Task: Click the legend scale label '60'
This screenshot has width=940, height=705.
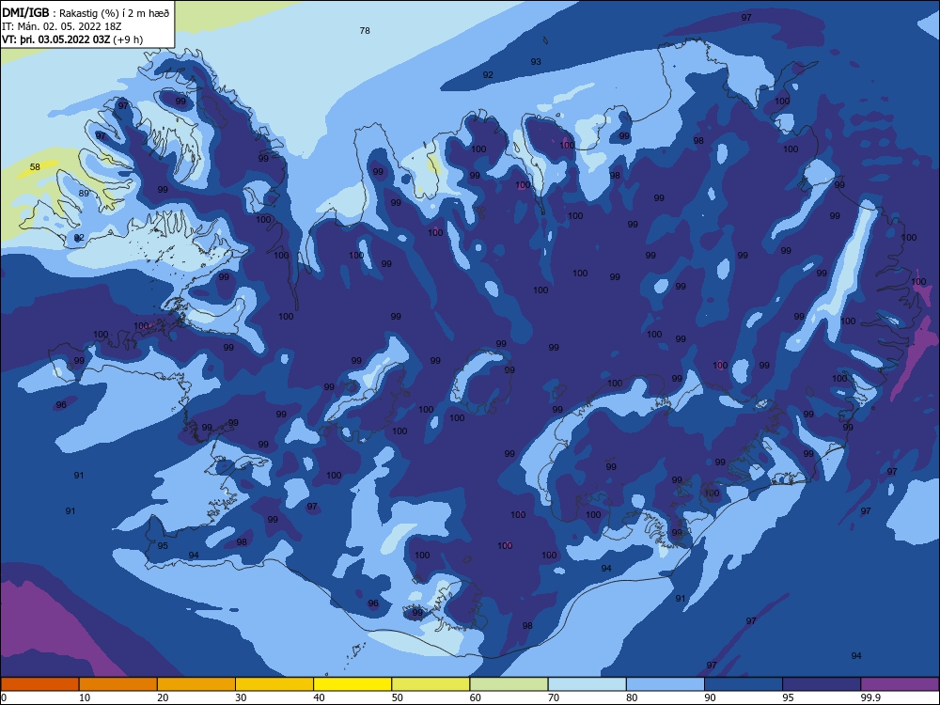Action: coord(476,697)
